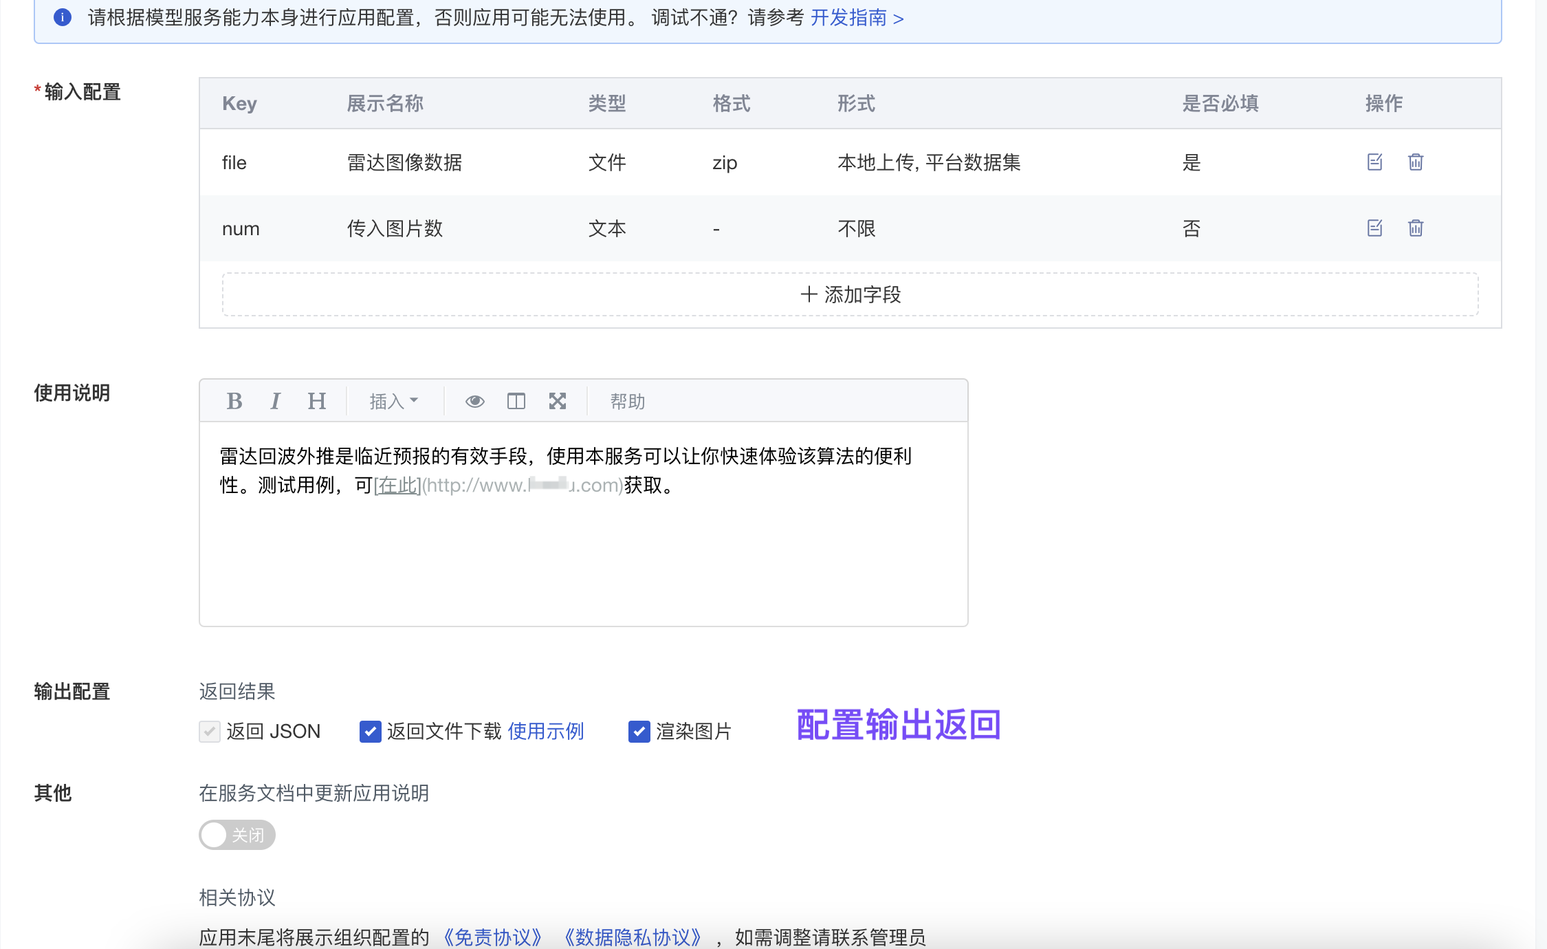Click the edit icon for file row

coord(1374,162)
